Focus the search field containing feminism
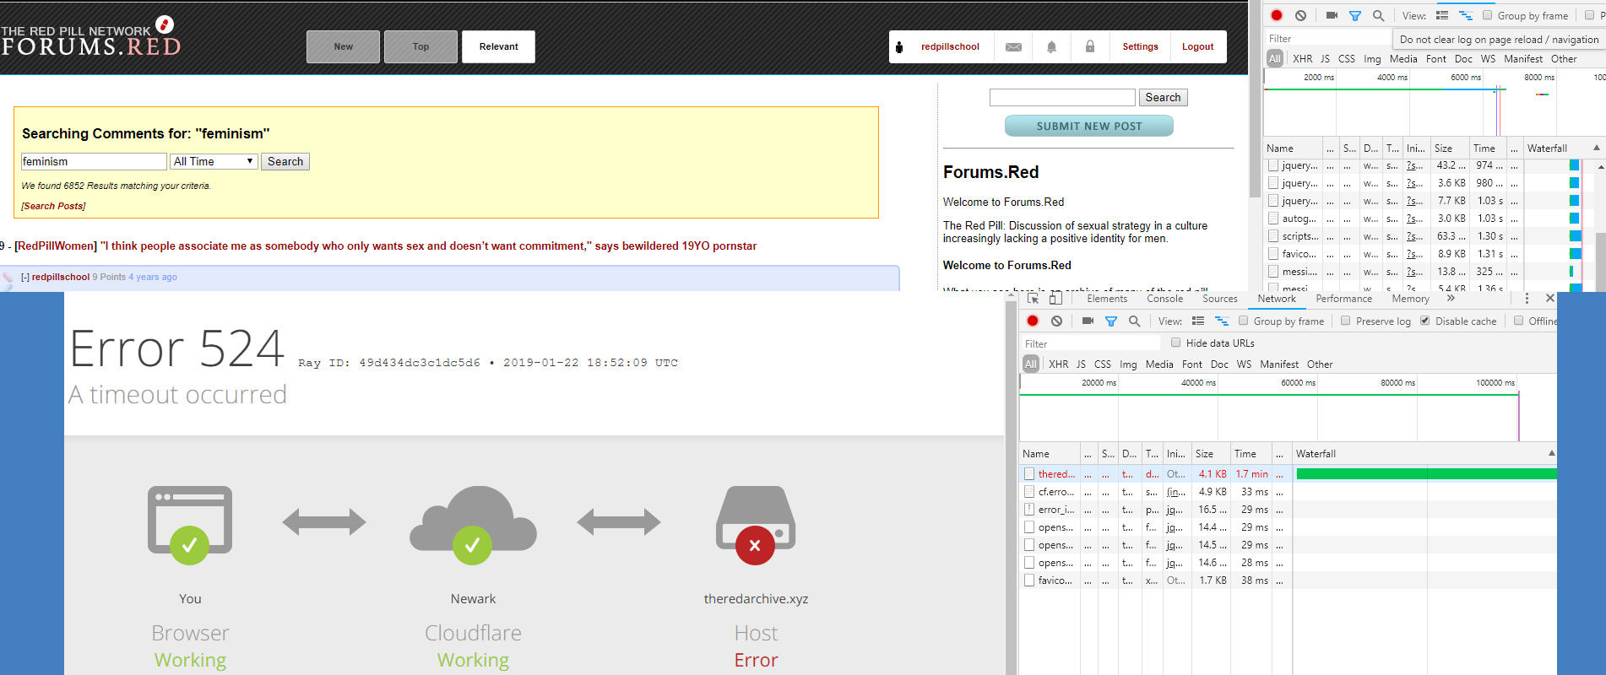Viewport: 1606px width, 675px height. coord(94,161)
